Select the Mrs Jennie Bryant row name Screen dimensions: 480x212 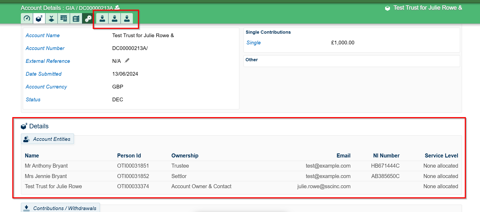46,176
